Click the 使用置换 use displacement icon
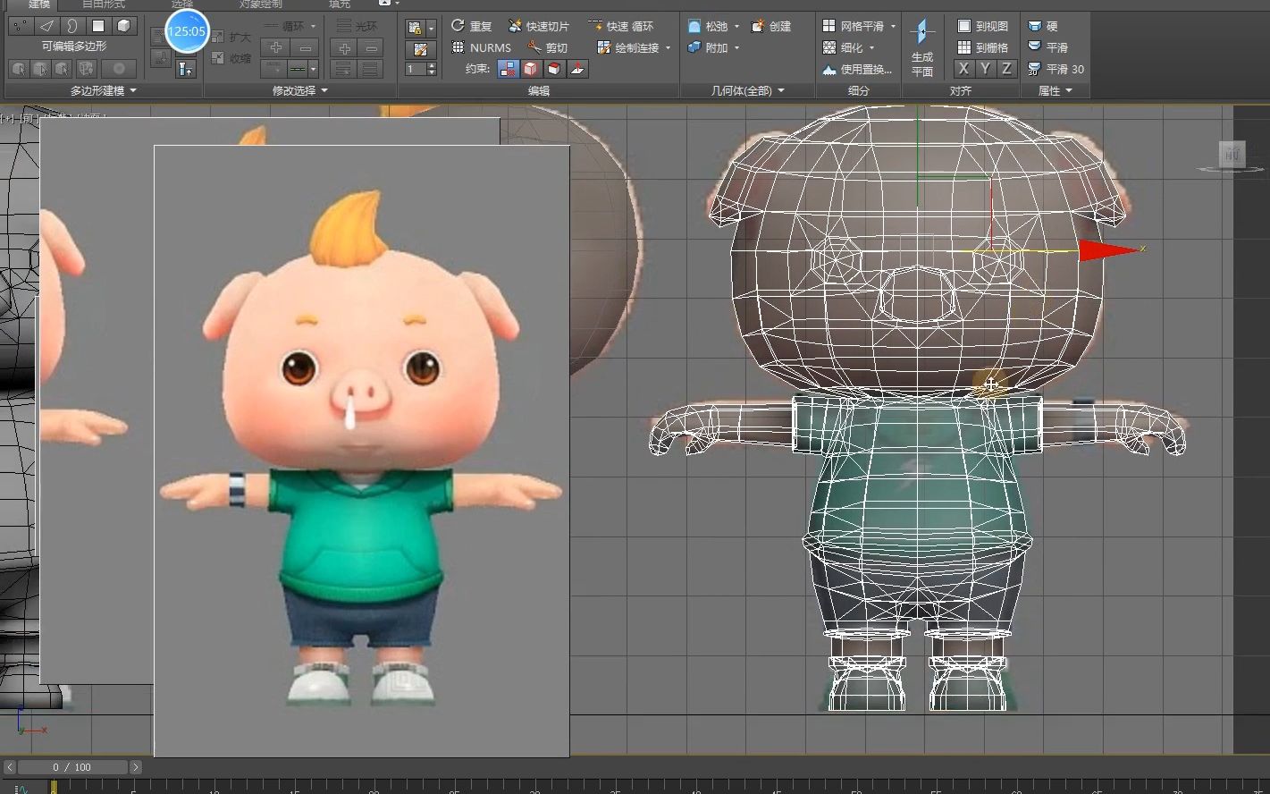The height and width of the screenshot is (794, 1270). [x=829, y=69]
